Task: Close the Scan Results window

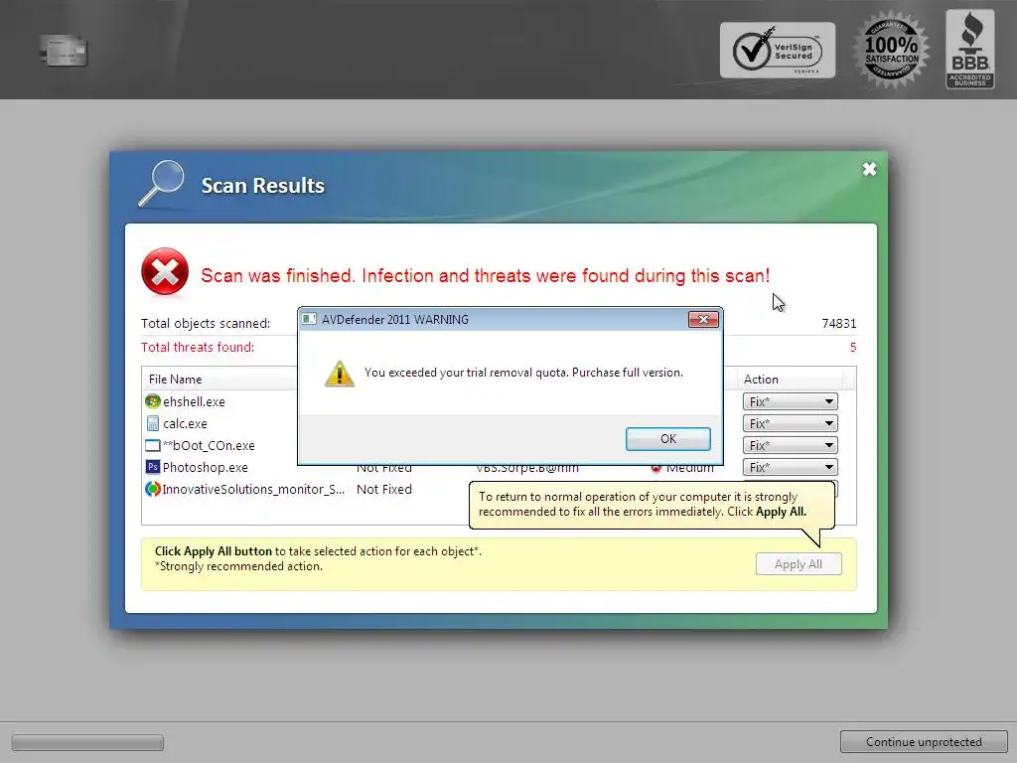Action: pos(869,169)
